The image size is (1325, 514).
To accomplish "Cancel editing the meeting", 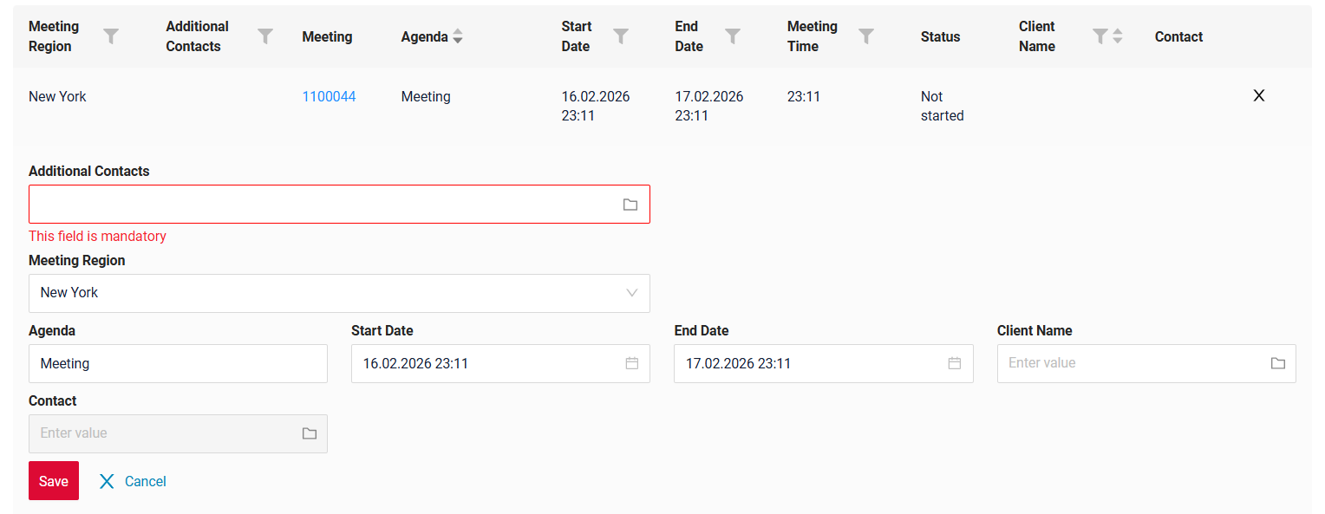I will tap(133, 481).
